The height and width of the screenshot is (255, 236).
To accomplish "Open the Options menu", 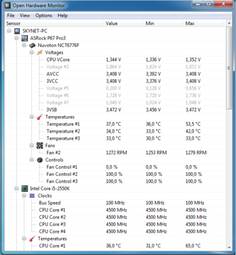I will coord(44,15).
